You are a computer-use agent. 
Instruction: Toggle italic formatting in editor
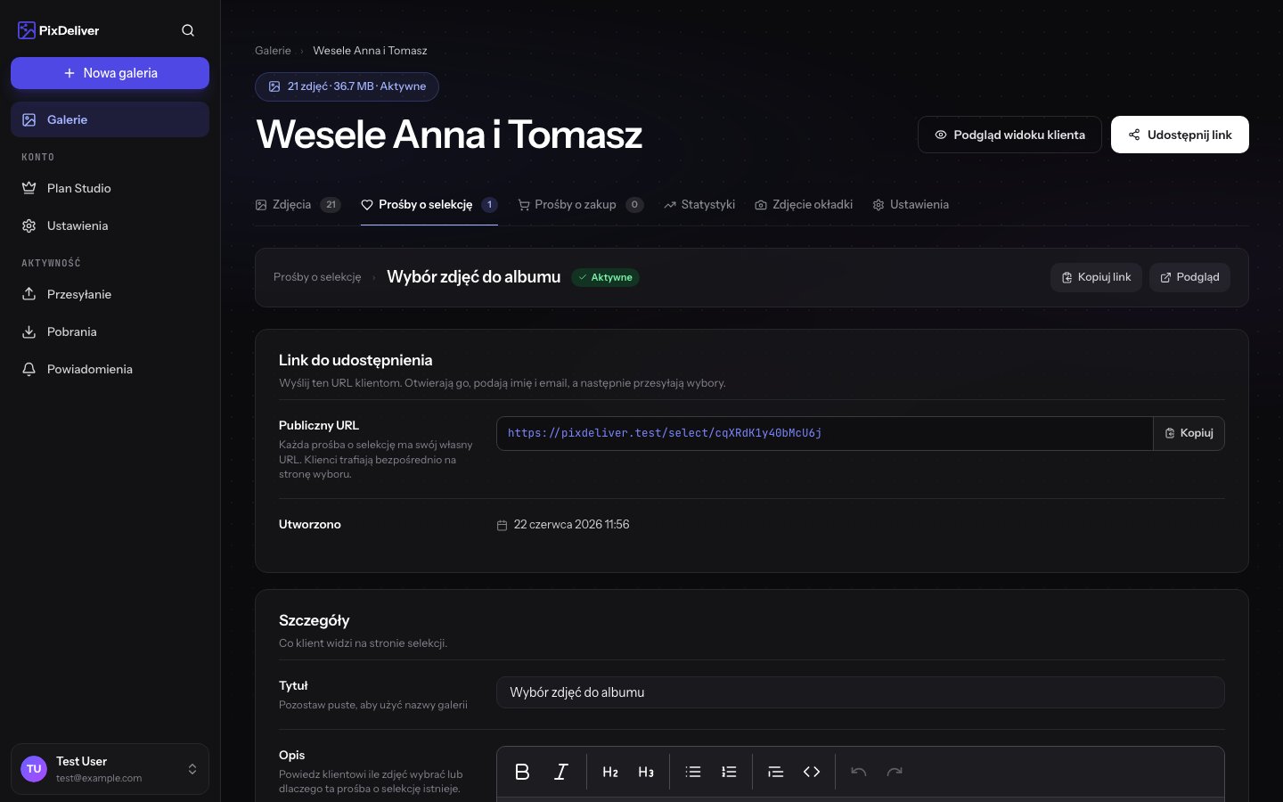point(561,772)
